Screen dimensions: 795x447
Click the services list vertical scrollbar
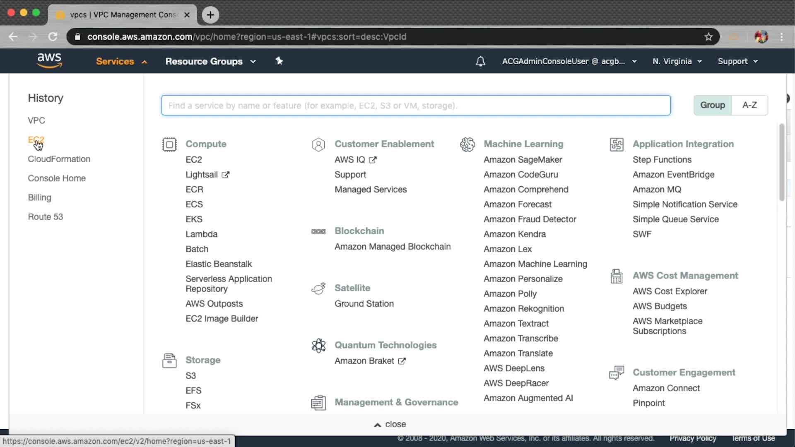[x=781, y=162]
